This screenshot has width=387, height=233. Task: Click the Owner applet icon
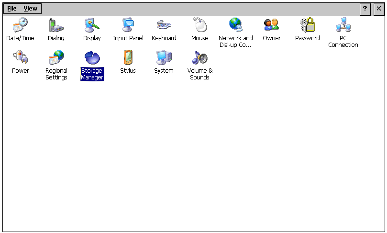pyautogui.click(x=271, y=25)
